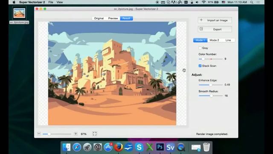Open Skype from the Dock
This screenshot has height=154, width=273.
[x=139, y=147]
